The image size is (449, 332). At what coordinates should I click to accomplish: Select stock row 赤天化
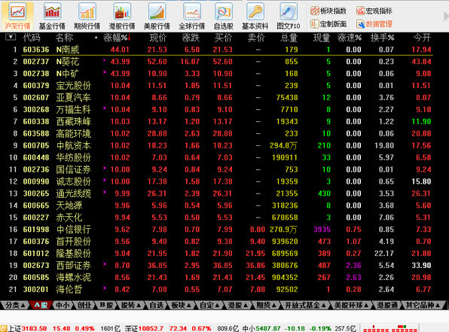[x=219, y=218]
